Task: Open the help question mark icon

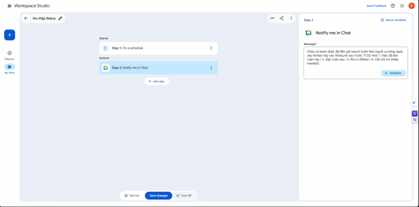Action: (x=393, y=6)
